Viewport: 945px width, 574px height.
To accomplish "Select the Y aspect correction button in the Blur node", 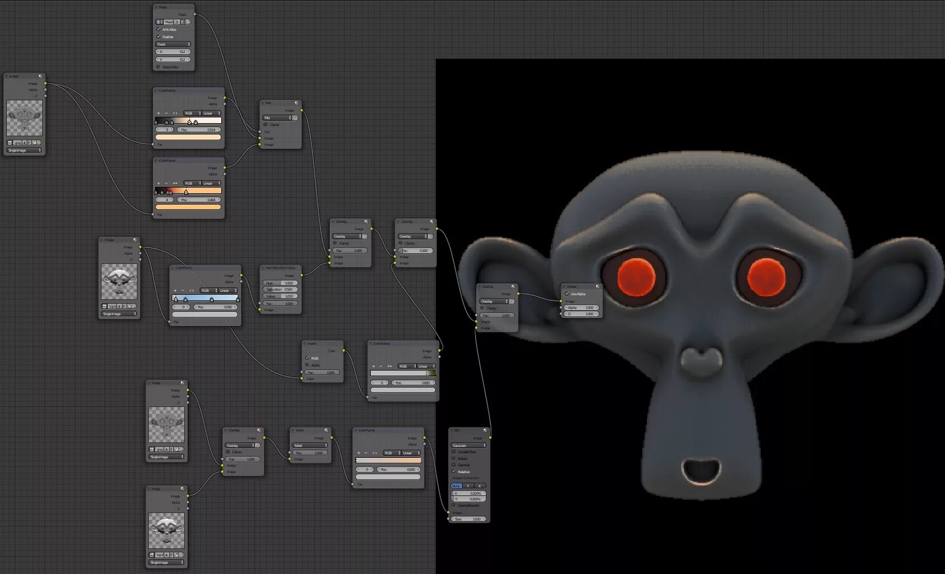I will (468, 486).
